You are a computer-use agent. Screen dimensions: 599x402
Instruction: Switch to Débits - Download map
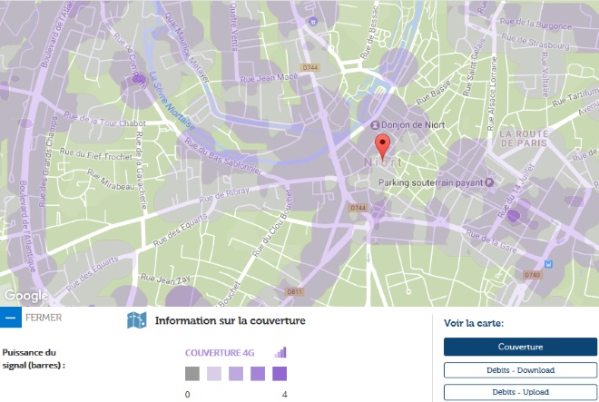click(x=520, y=370)
